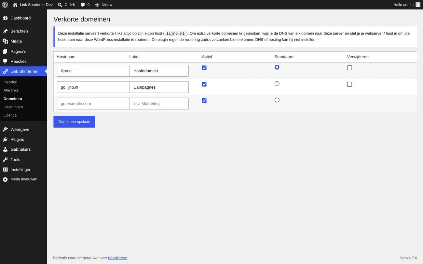Screen dimensions: 423x264
Task: Go to Alle links submenu
Action: point(11,90)
